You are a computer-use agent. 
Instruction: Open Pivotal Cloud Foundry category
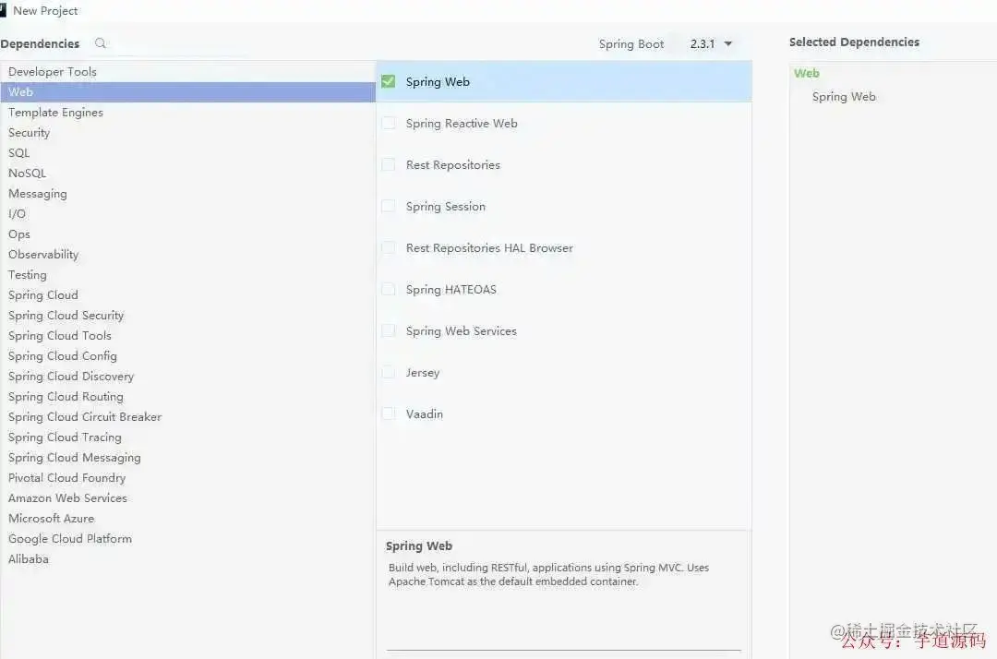pos(188,478)
